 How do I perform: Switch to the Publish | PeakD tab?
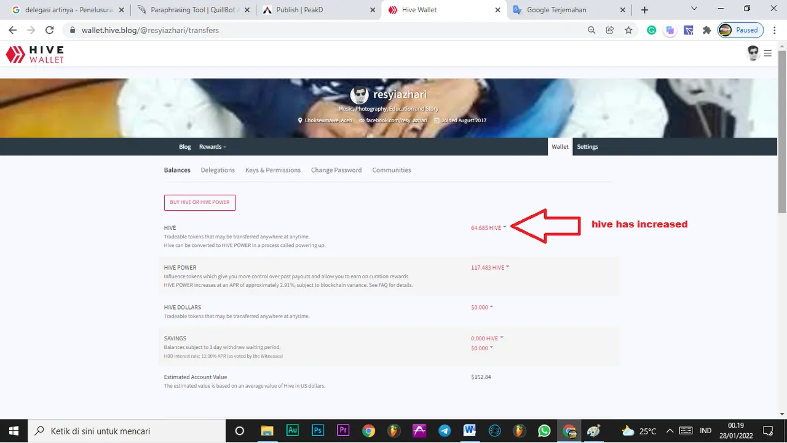318,10
